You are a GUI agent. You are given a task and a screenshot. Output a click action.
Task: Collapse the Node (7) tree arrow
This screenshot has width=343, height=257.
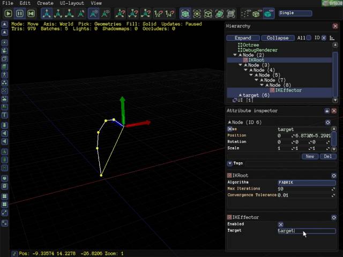(x=256, y=80)
